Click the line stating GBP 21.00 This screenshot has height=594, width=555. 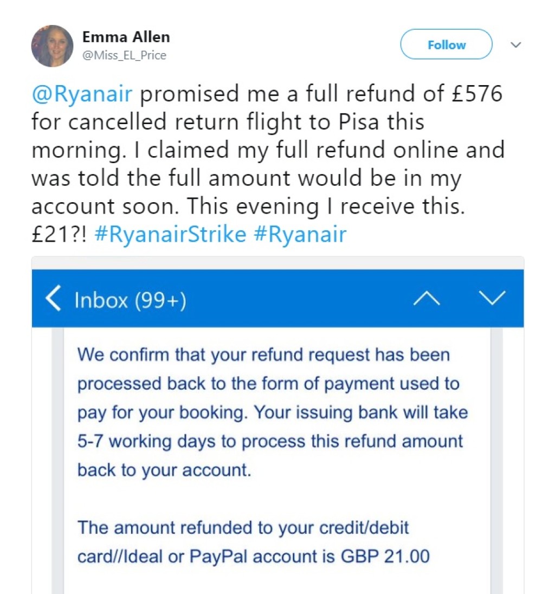tap(253, 557)
